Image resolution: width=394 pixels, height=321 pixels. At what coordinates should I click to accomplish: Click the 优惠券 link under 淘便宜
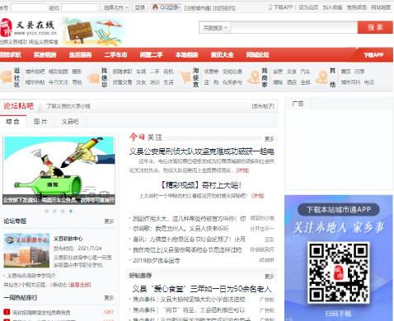click(211, 72)
